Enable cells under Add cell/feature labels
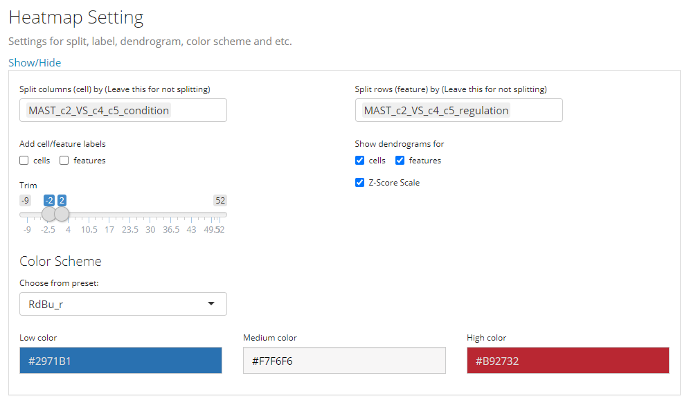 pos(24,161)
